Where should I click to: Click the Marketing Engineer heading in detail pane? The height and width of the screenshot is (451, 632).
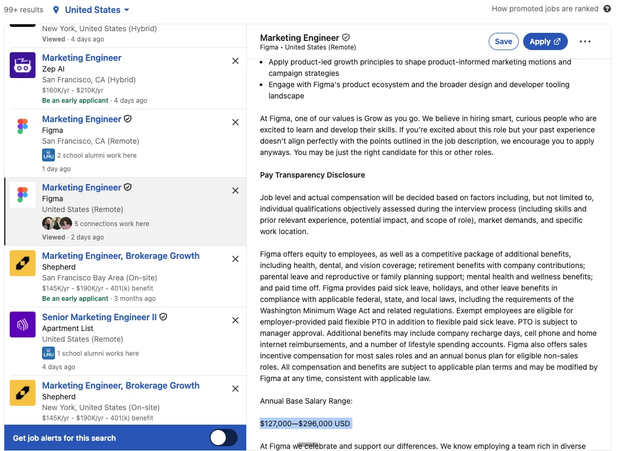(x=300, y=38)
